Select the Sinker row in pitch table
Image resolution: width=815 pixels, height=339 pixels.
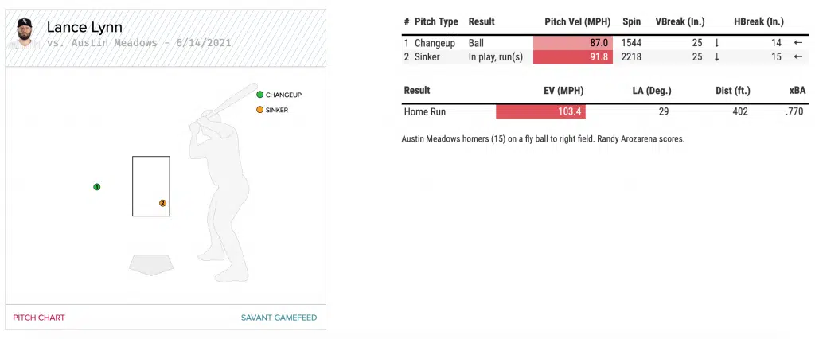pos(427,56)
